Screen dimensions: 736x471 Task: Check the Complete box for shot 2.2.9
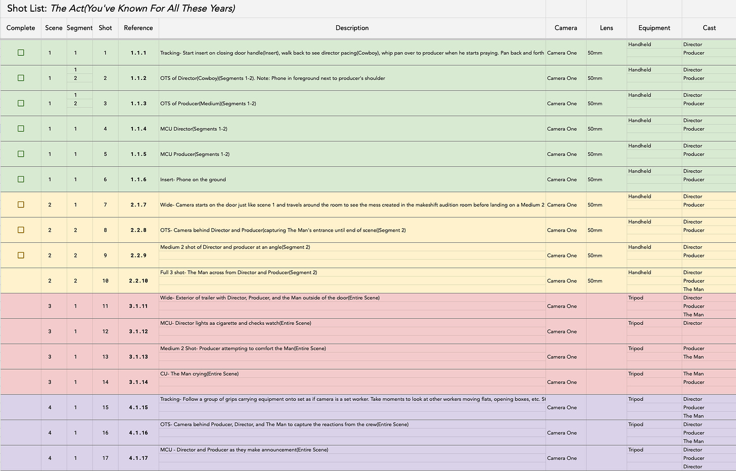pos(21,255)
